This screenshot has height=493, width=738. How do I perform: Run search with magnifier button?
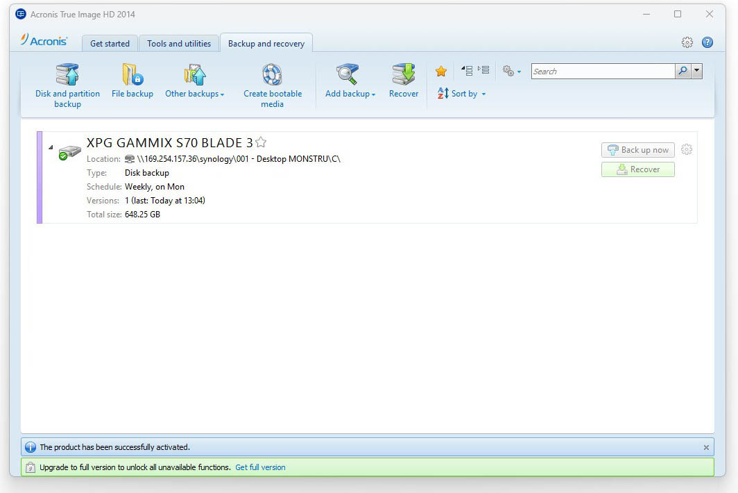click(x=683, y=71)
